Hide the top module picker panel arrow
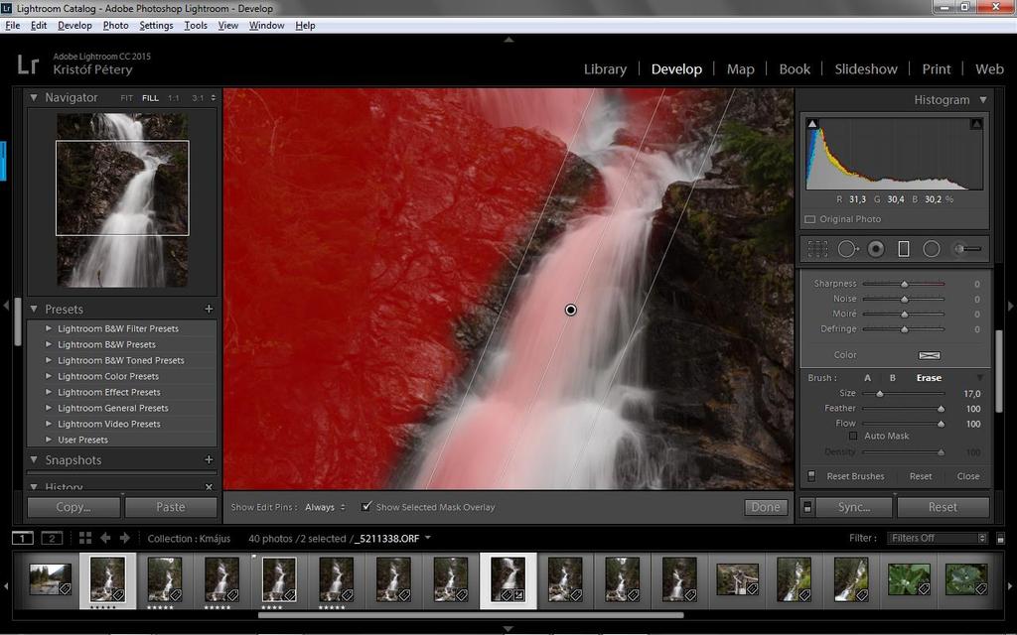 coord(508,40)
